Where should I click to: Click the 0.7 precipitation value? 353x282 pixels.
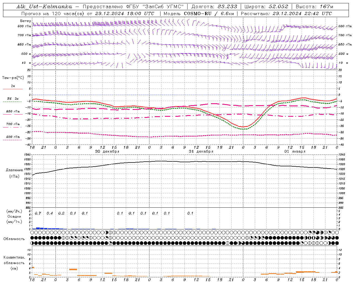pyautogui.click(x=38, y=213)
